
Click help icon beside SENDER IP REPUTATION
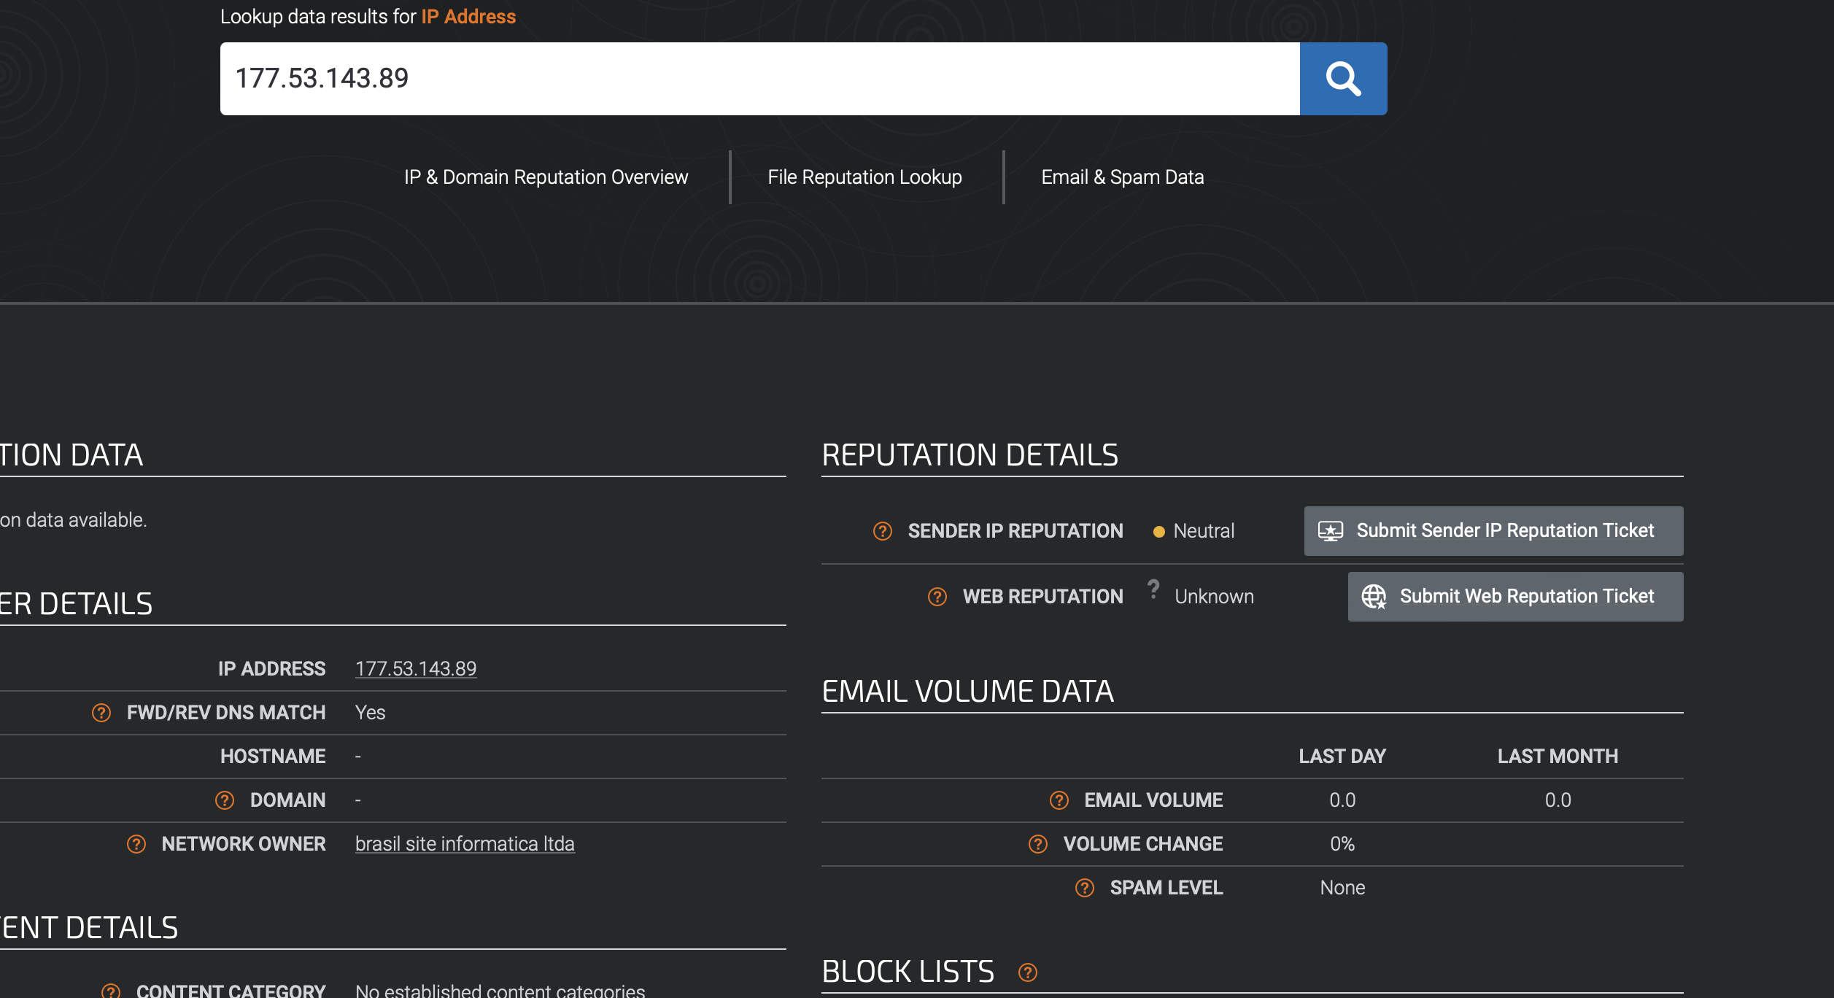tap(883, 531)
